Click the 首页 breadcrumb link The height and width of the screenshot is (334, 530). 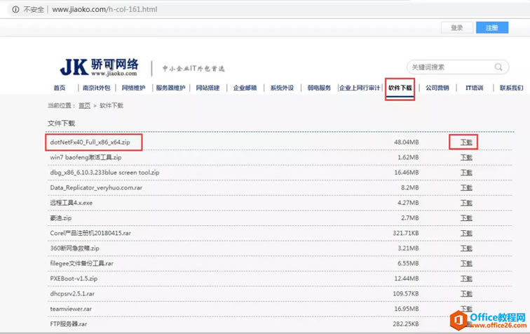[x=85, y=105]
